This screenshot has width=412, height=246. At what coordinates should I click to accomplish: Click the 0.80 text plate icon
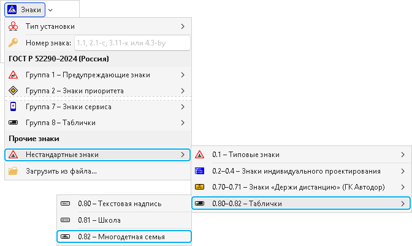click(66, 204)
